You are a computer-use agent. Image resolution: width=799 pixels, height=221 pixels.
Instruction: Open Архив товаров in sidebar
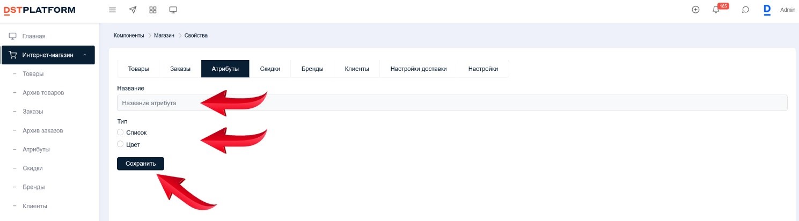pyautogui.click(x=43, y=93)
